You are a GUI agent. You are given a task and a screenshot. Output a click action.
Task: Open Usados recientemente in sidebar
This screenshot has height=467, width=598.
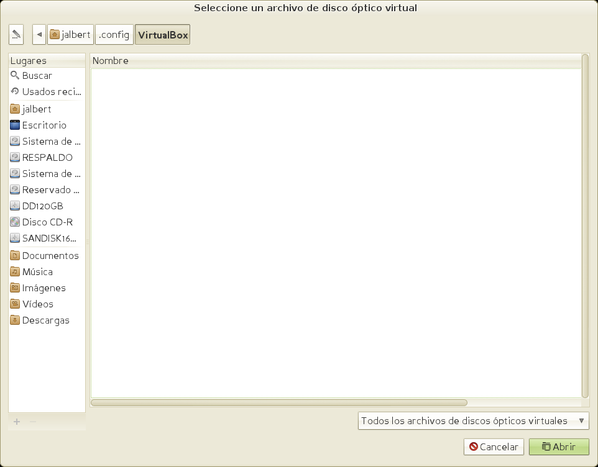(x=52, y=92)
